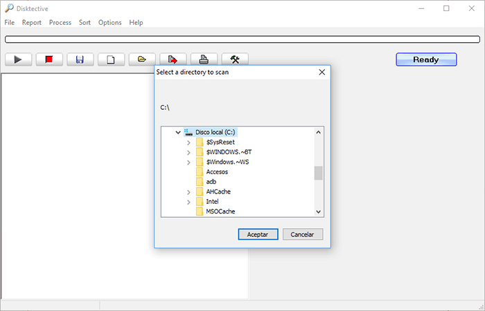
Task: Expand the $SysReset folder
Action: click(188, 142)
